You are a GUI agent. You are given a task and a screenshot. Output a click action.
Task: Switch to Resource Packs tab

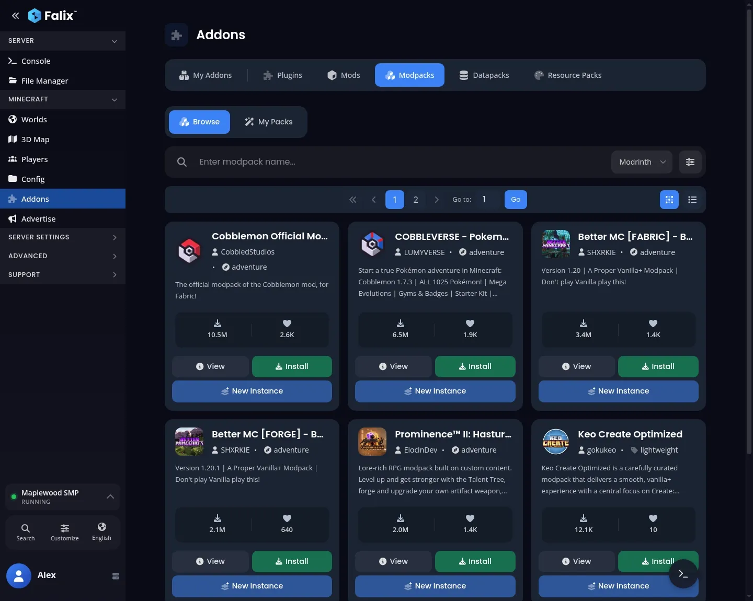568,75
